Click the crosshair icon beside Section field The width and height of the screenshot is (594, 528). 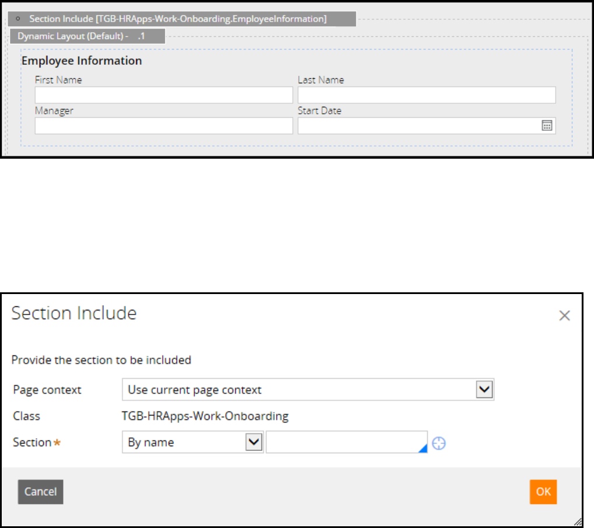[439, 443]
